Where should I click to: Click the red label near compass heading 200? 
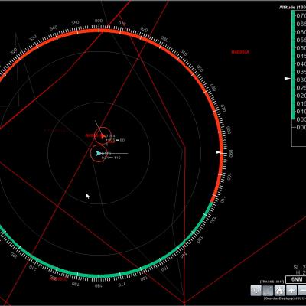pos(58,278)
